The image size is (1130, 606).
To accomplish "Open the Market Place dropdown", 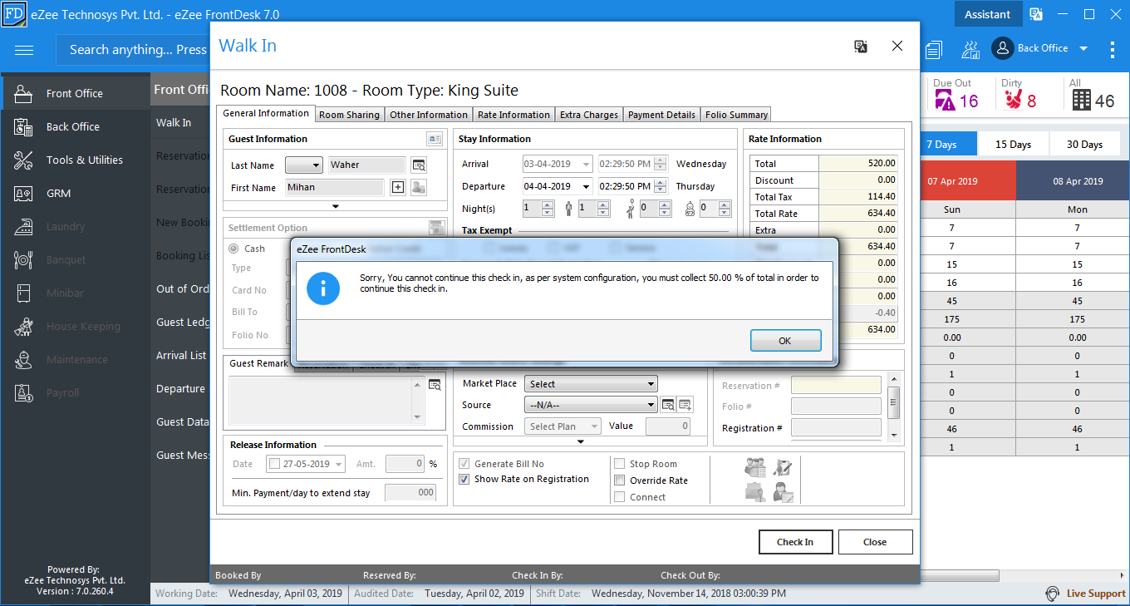I will point(591,384).
